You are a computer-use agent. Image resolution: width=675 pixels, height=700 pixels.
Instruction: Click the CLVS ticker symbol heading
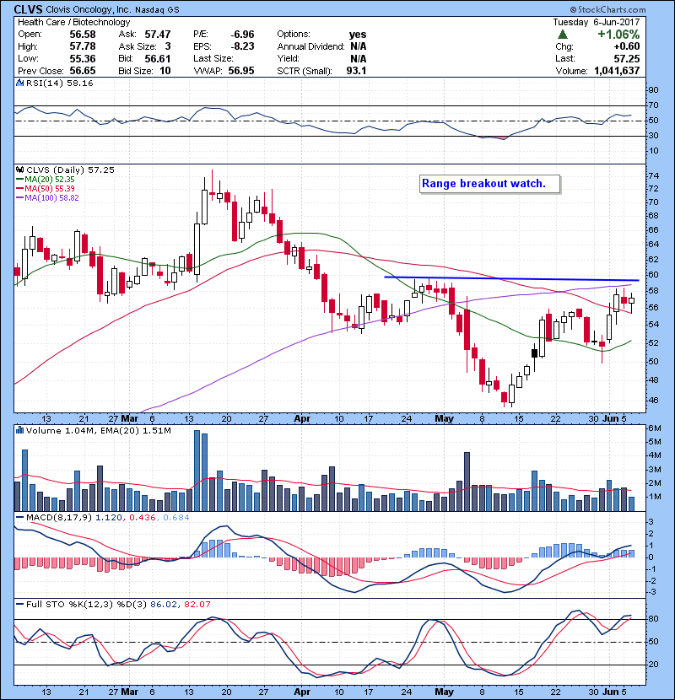(28, 9)
